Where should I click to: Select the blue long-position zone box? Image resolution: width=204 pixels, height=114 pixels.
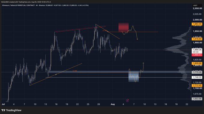133,77
